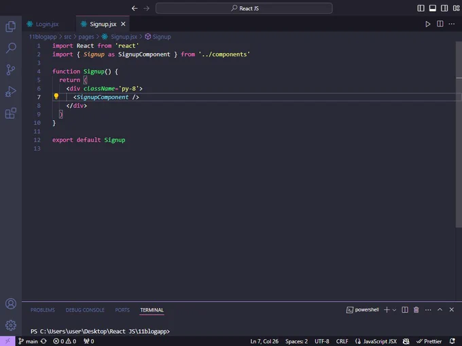Go back with the left arrow

[x=135, y=8]
